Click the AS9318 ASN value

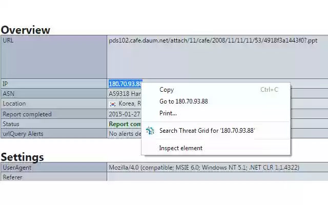tap(125, 93)
